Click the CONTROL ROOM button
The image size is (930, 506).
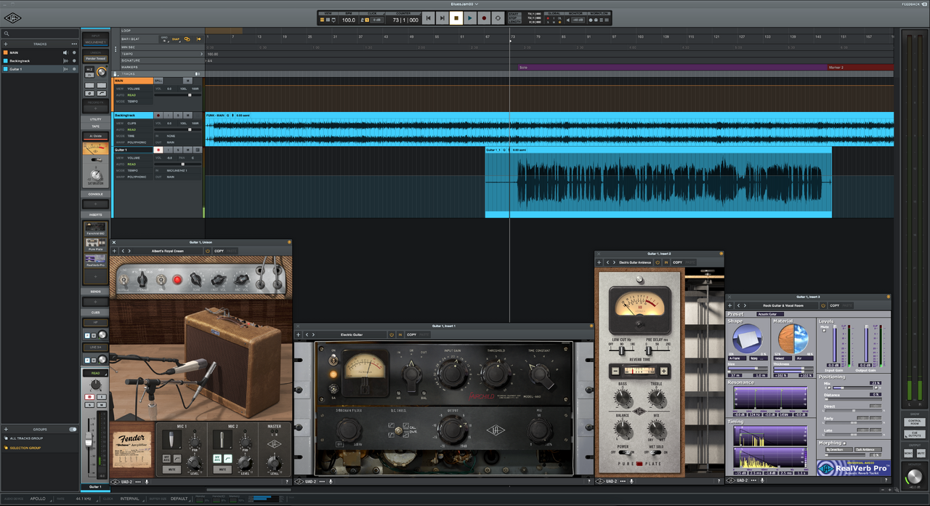coord(913,422)
